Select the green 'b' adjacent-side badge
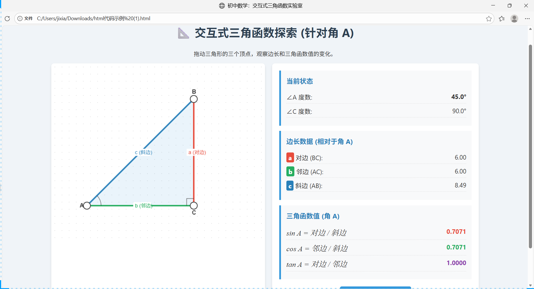The width and height of the screenshot is (534, 289). pos(290,172)
